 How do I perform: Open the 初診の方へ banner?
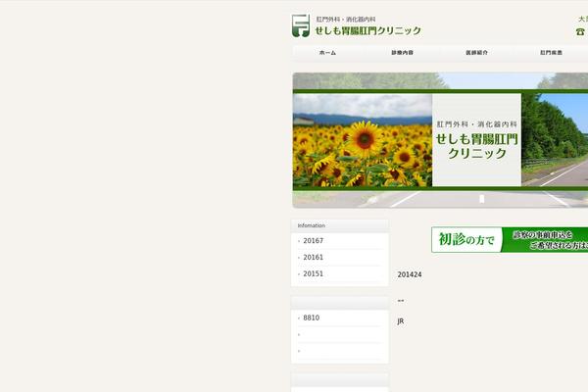coord(510,240)
